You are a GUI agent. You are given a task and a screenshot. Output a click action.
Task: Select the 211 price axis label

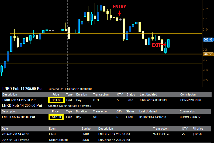pyautogui.click(x=205, y=19)
